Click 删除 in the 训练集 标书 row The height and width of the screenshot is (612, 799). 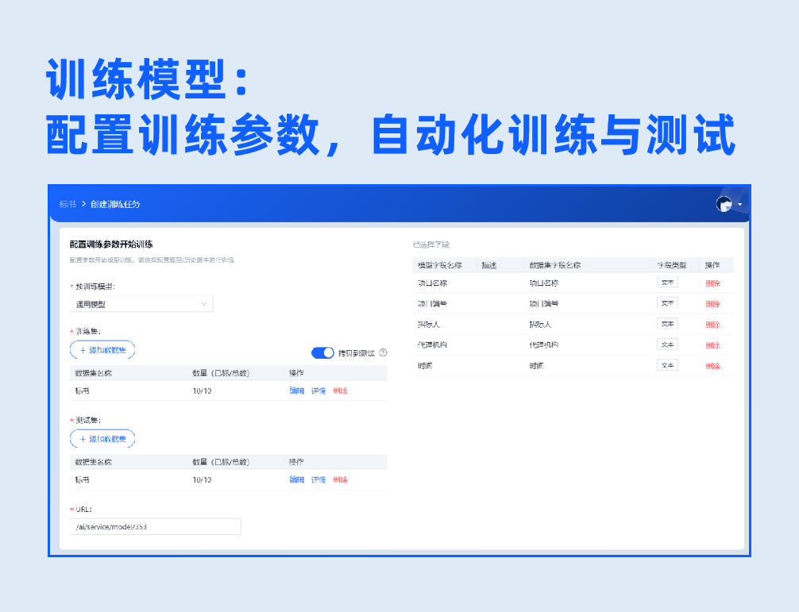tap(341, 391)
